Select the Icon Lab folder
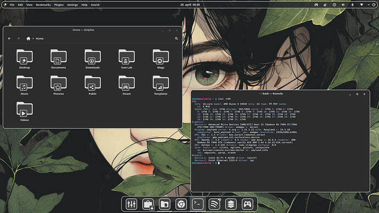 click(127, 59)
